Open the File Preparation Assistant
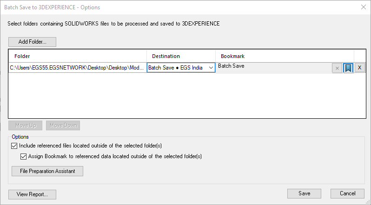 [47, 171]
